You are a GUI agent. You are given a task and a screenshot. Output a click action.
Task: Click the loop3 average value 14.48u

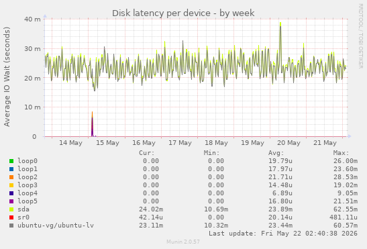[x=280, y=185]
